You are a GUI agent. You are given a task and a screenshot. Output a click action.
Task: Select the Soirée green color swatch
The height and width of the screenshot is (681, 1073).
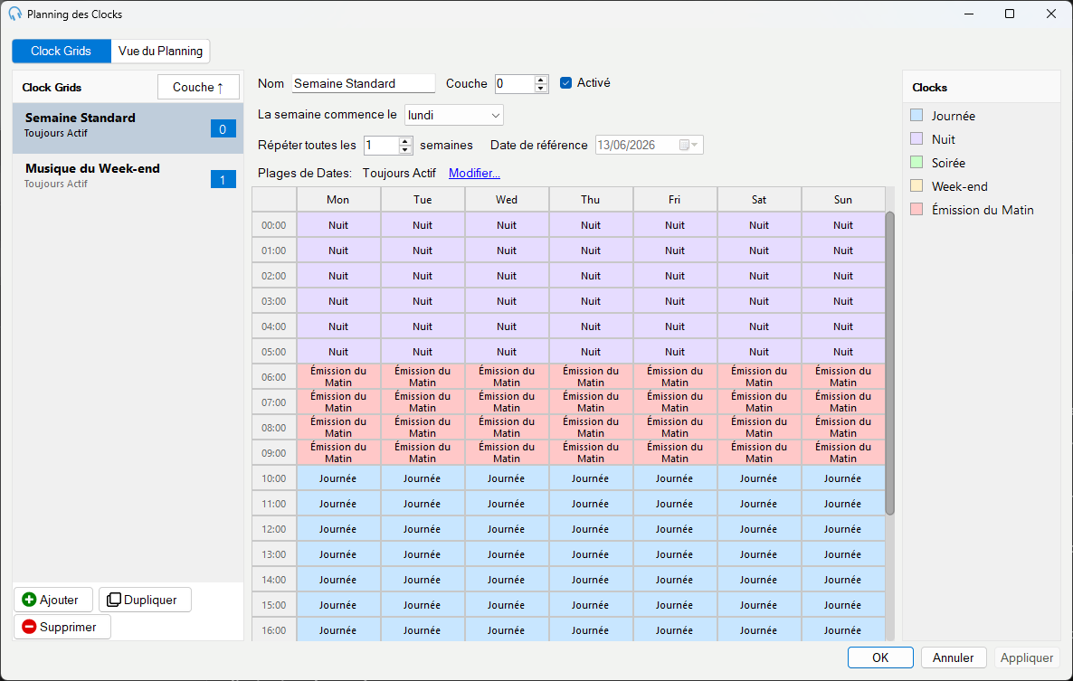pyautogui.click(x=916, y=162)
